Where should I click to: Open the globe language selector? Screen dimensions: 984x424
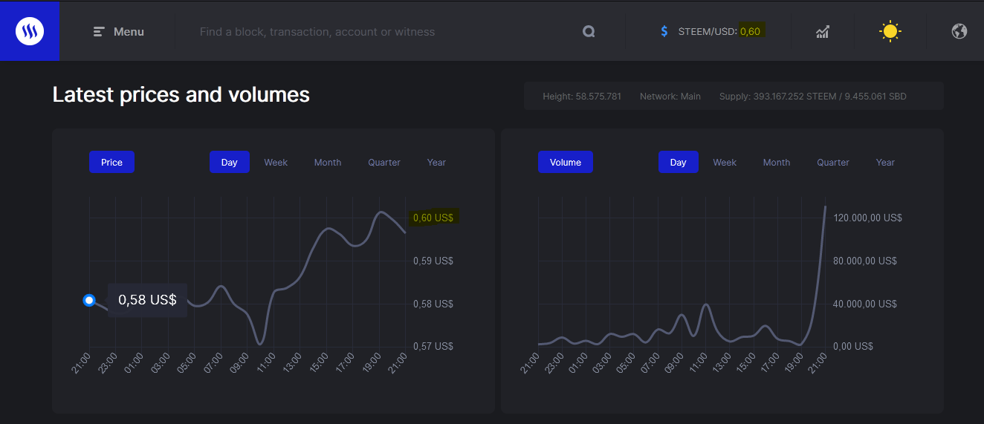pos(959,32)
